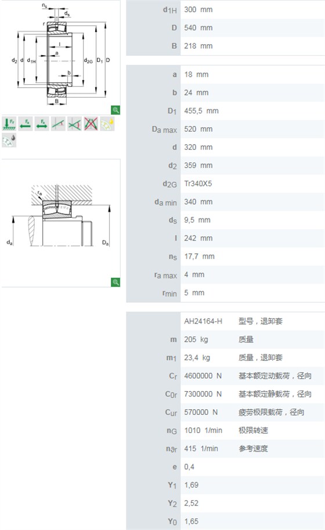
Task: Select the ns value 17,7 mm
Action: pos(199,256)
